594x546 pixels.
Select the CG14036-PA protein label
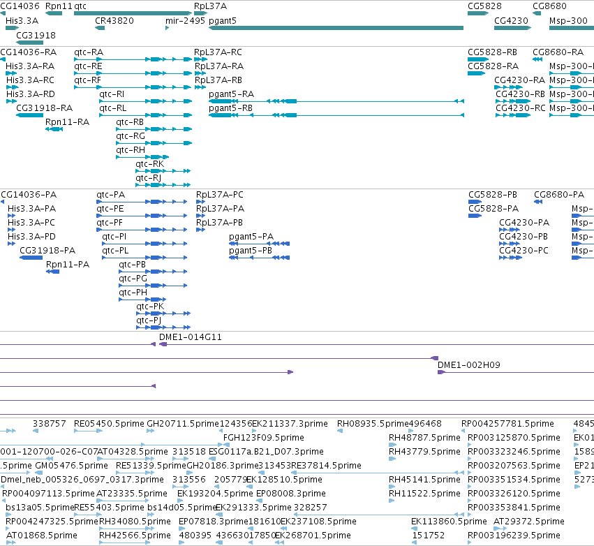coord(29,195)
